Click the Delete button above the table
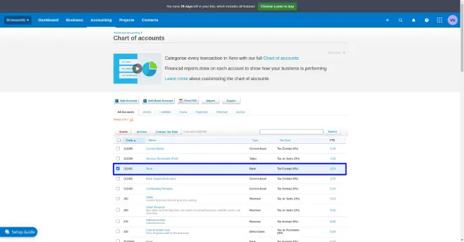This screenshot has height=242, width=464. (x=124, y=132)
